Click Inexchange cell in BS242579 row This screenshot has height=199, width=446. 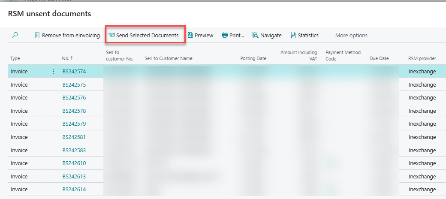click(x=422, y=124)
